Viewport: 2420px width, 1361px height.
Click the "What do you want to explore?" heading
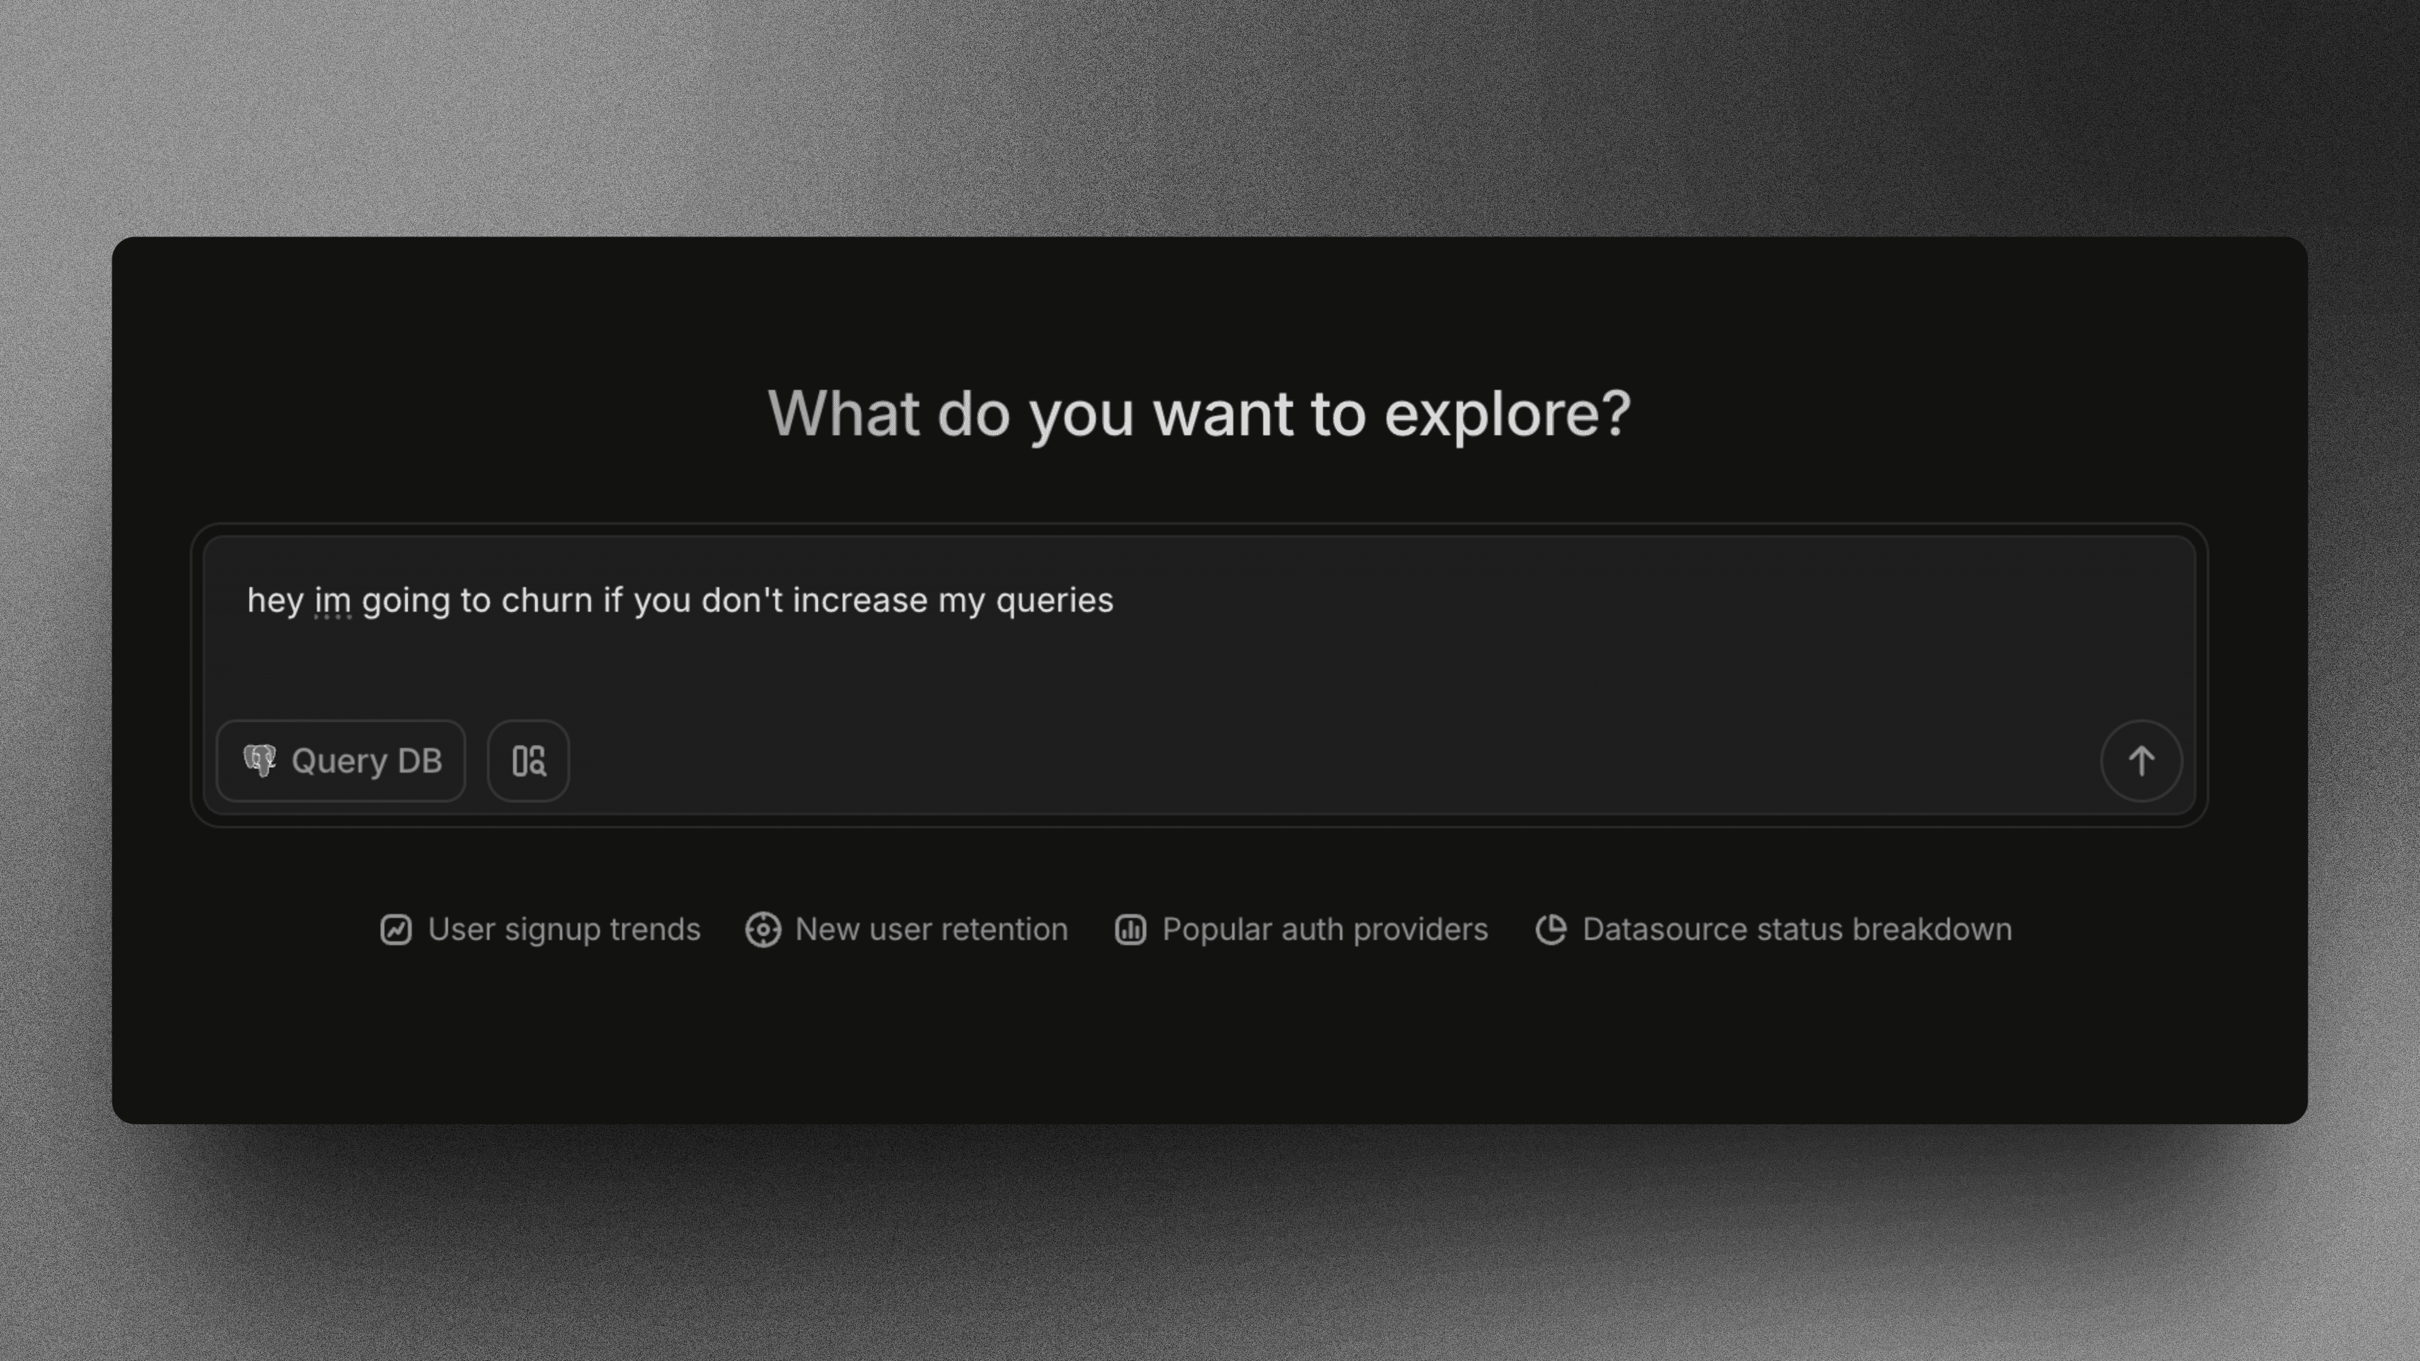1200,414
